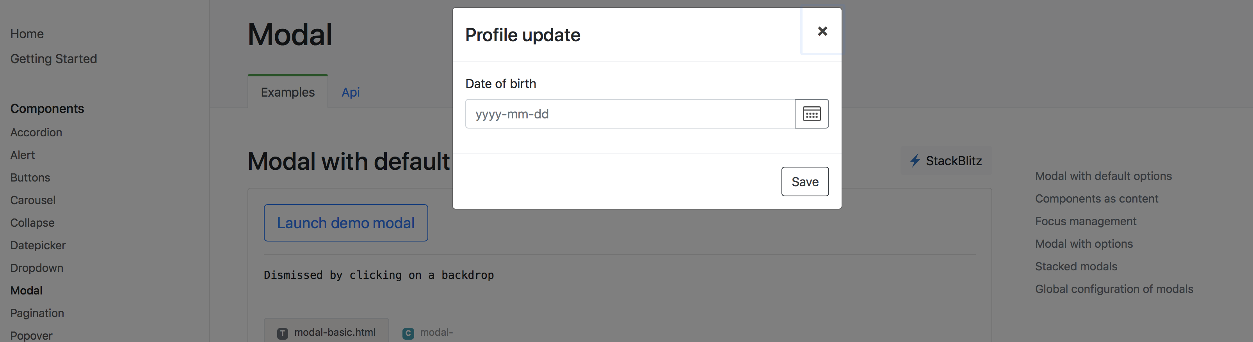This screenshot has height=342, width=1253.
Task: Navigate to the Datepicker component page
Action: point(37,245)
